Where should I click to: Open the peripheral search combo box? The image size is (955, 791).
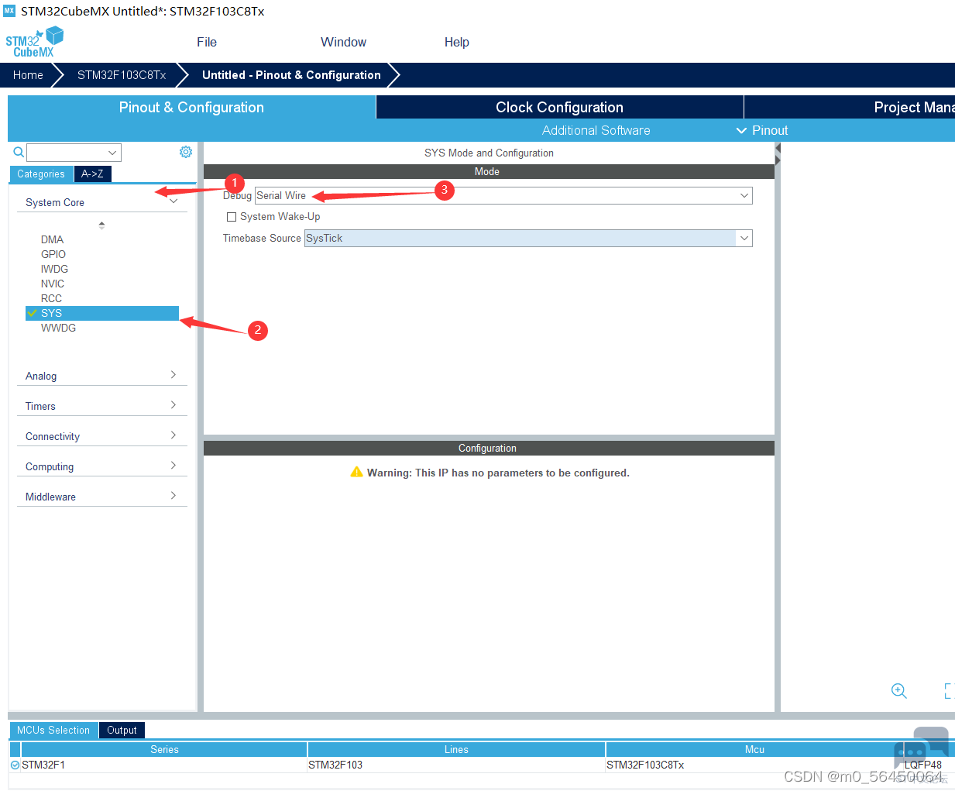tap(74, 153)
